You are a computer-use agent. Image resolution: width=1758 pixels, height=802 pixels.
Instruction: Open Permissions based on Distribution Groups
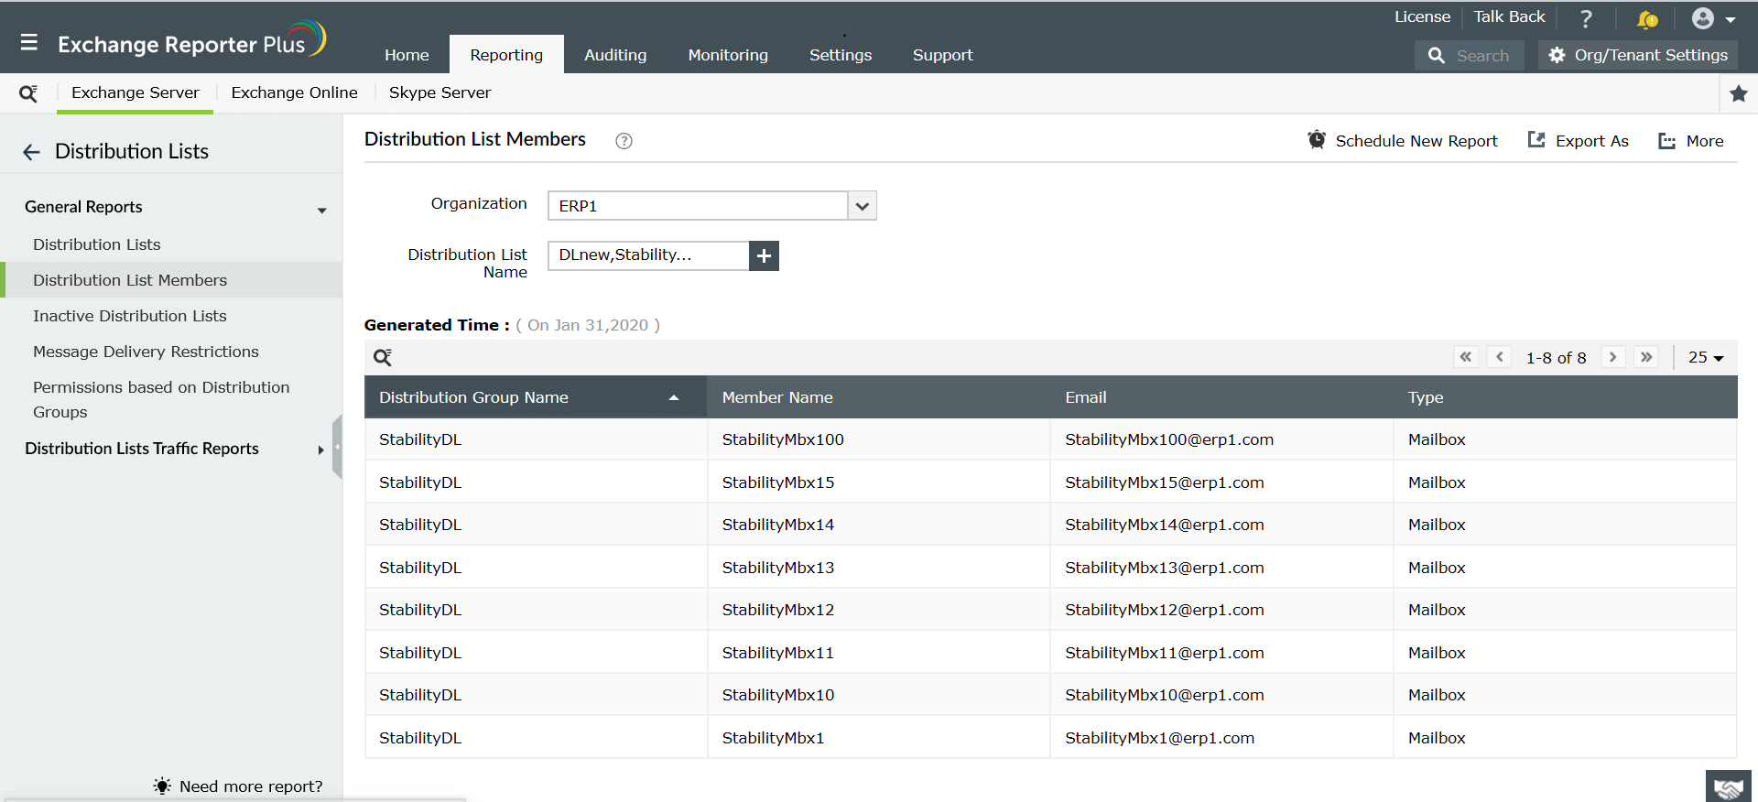(x=161, y=400)
